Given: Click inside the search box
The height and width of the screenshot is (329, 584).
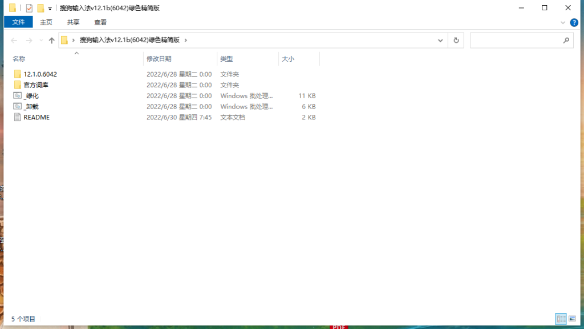Looking at the screenshot, I should pyautogui.click(x=519, y=41).
